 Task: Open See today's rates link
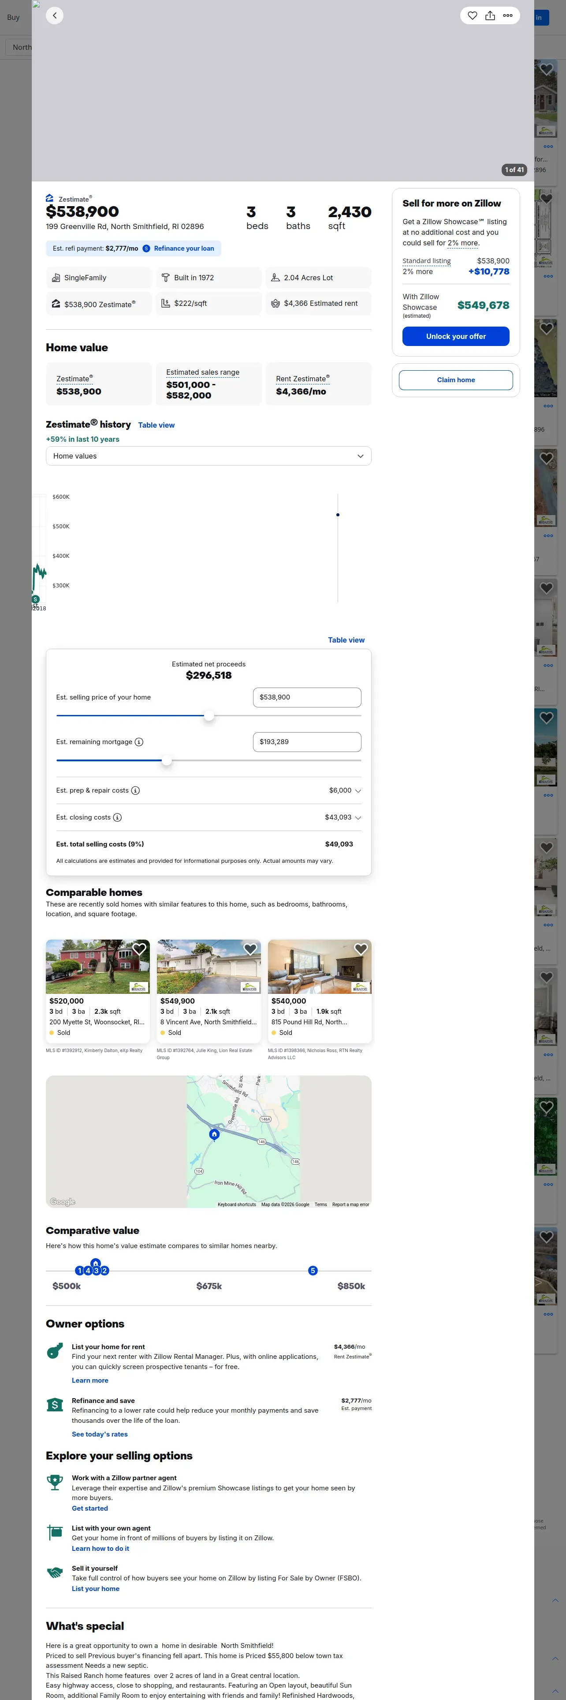pos(100,1434)
